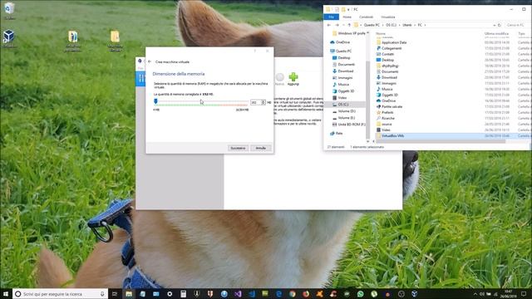Open the notification center icon

tap(525, 294)
